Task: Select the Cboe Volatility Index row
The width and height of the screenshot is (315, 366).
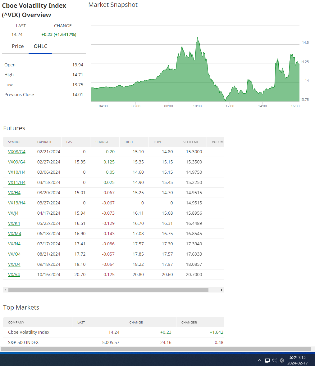Action: point(114,333)
